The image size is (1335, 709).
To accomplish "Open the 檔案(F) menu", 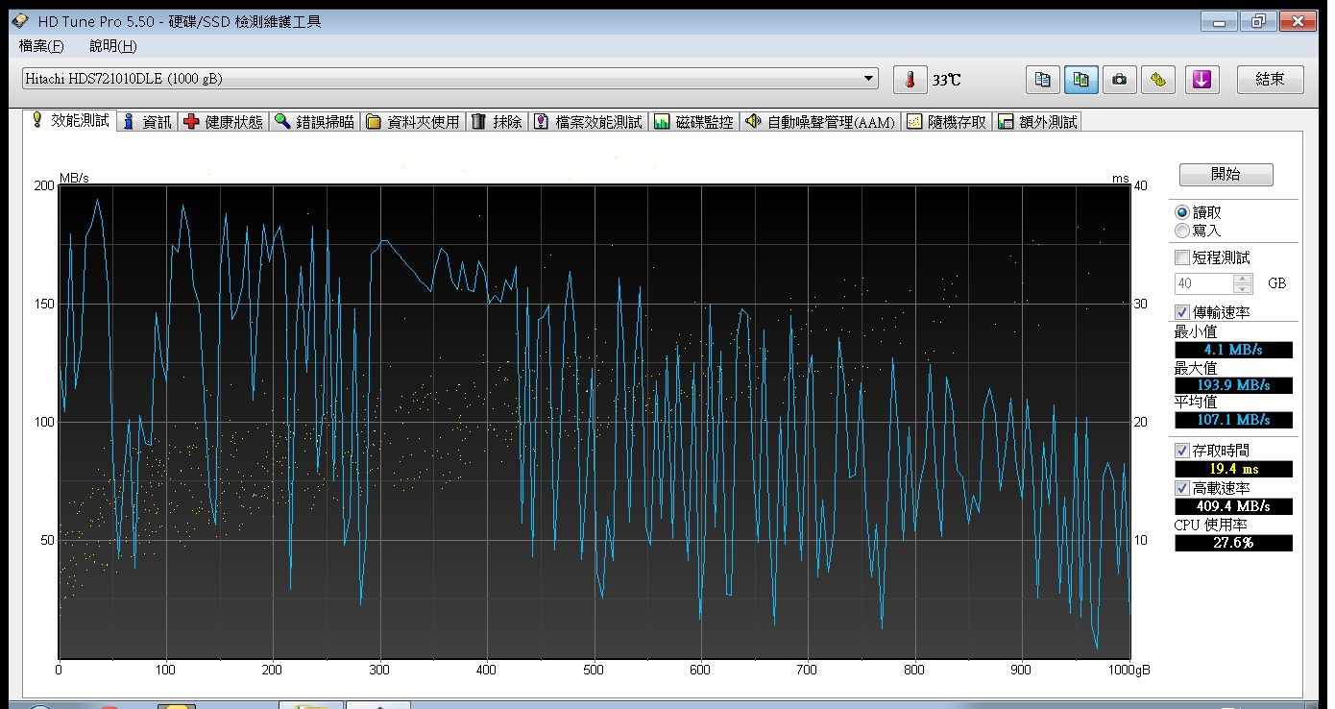I will pos(40,46).
